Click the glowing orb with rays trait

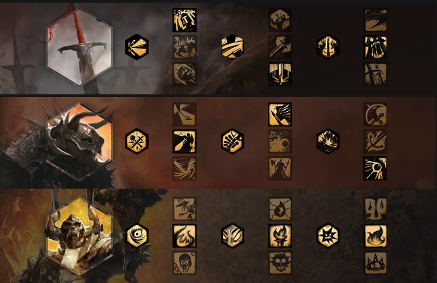click(x=376, y=168)
